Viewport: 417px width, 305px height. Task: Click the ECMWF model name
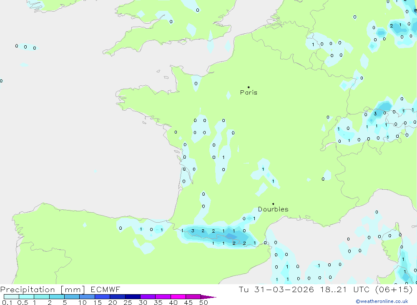click(106, 289)
